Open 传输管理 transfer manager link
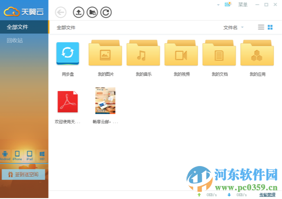This screenshot has height=199, width=282. pyautogui.click(x=267, y=195)
